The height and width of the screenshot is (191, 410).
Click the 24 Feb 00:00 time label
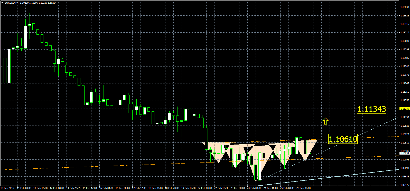click(x=254, y=188)
